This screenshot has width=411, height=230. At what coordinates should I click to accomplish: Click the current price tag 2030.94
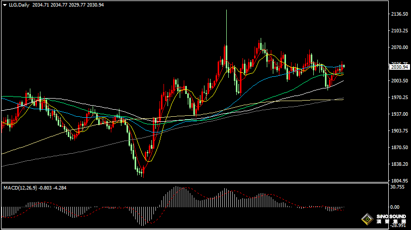tap(399, 67)
